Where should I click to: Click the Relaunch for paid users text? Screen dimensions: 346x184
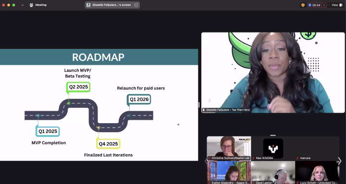coord(141,88)
